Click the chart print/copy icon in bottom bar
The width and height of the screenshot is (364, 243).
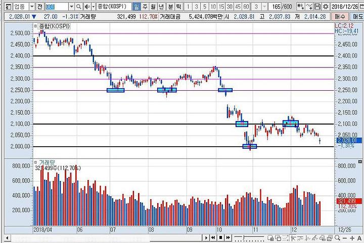point(330,237)
